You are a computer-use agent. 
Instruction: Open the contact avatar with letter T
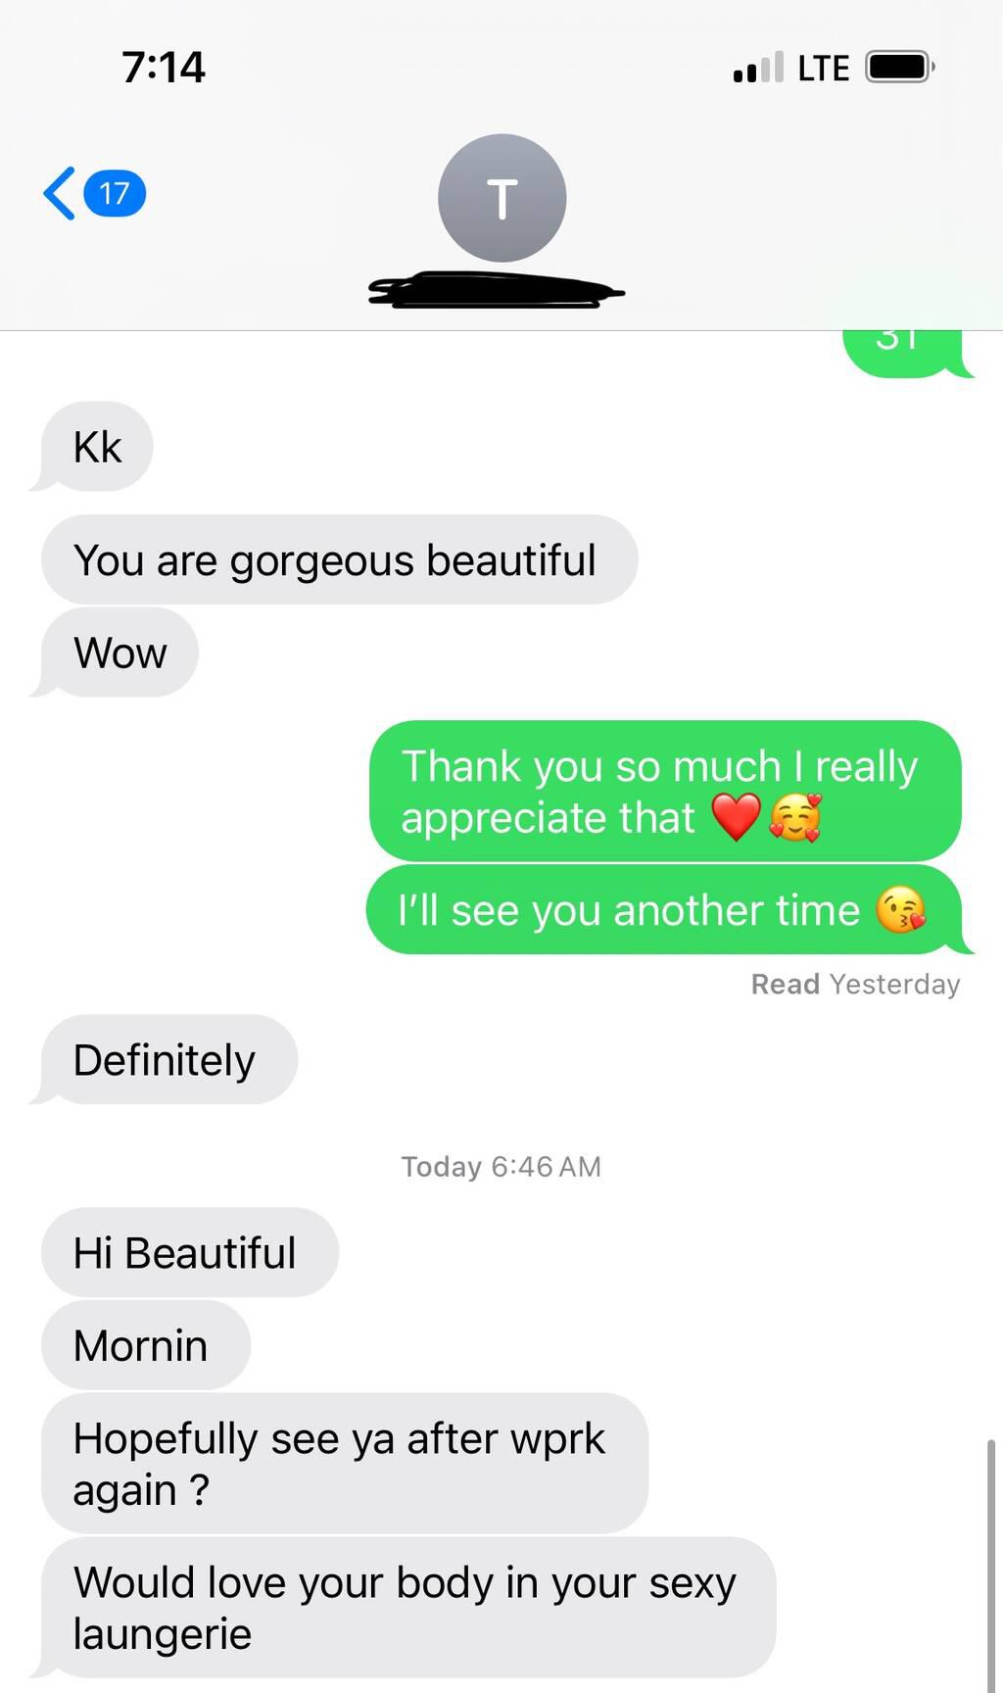(501, 198)
